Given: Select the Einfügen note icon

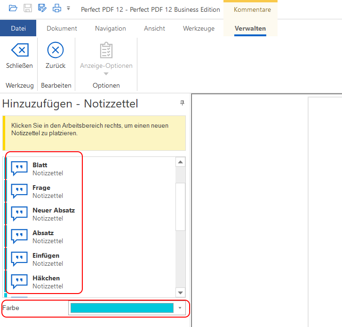Looking at the screenshot, I should [x=19, y=259].
